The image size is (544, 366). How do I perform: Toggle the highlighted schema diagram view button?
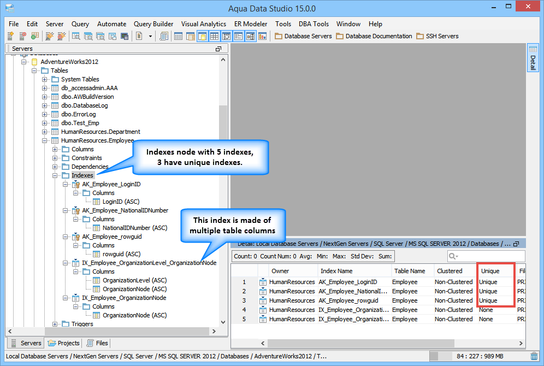[x=227, y=36]
